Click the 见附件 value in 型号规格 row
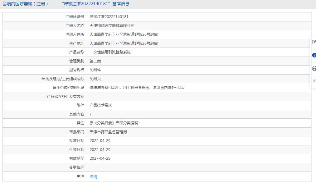316x183 pixels. [x=95, y=70]
